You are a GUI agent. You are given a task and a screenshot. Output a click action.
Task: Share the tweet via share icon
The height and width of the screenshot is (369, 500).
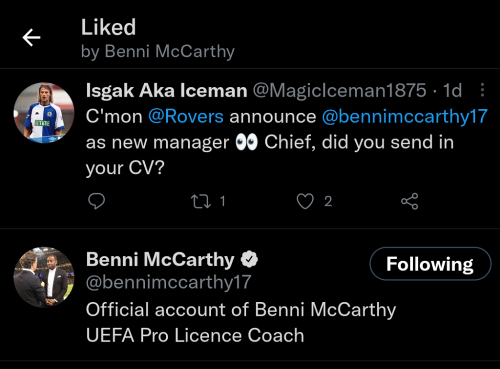(x=409, y=201)
